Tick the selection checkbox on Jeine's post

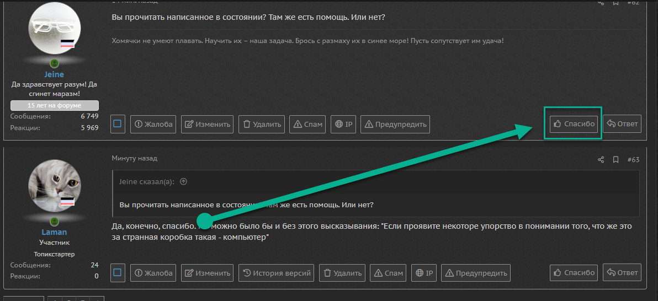click(x=118, y=124)
